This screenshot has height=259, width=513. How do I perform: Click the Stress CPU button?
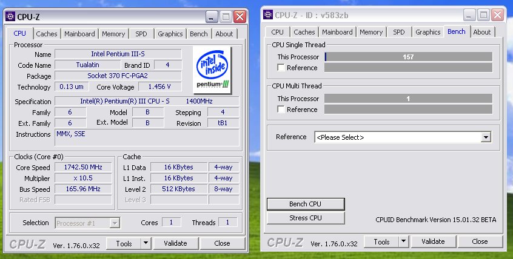pyautogui.click(x=306, y=218)
